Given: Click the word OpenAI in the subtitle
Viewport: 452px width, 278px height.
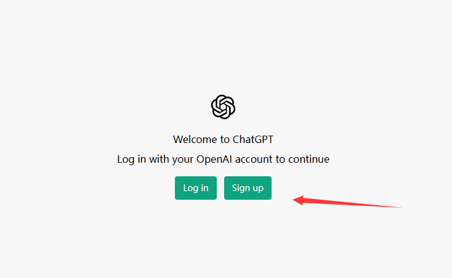Looking at the screenshot, I should coord(214,159).
